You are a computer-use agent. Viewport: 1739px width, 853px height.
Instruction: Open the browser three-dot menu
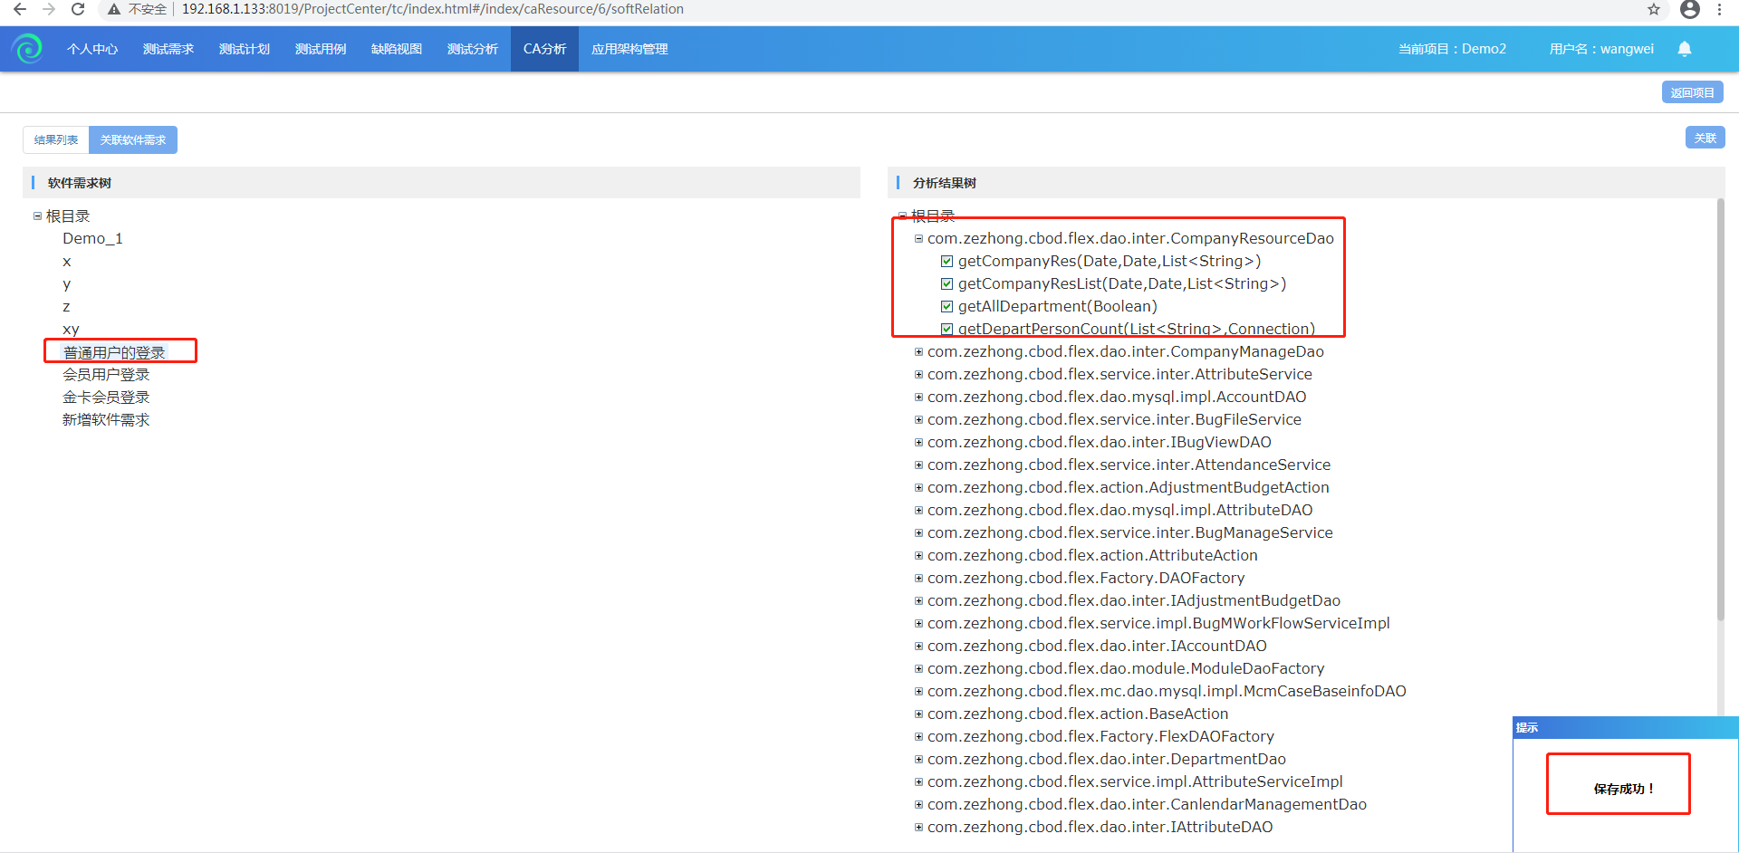point(1719,9)
